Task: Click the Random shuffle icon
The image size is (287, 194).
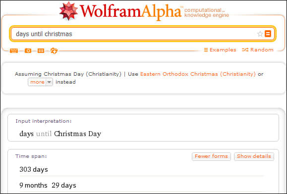Action: click(245, 49)
